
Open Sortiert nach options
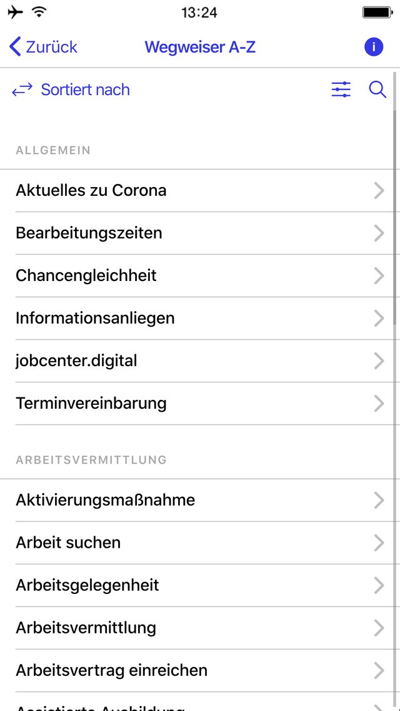tap(85, 90)
